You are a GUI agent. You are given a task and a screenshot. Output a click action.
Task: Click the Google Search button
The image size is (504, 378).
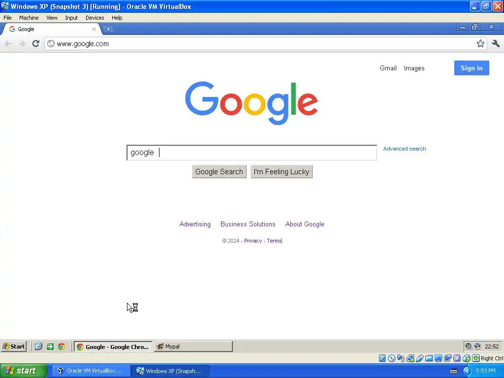click(x=219, y=172)
